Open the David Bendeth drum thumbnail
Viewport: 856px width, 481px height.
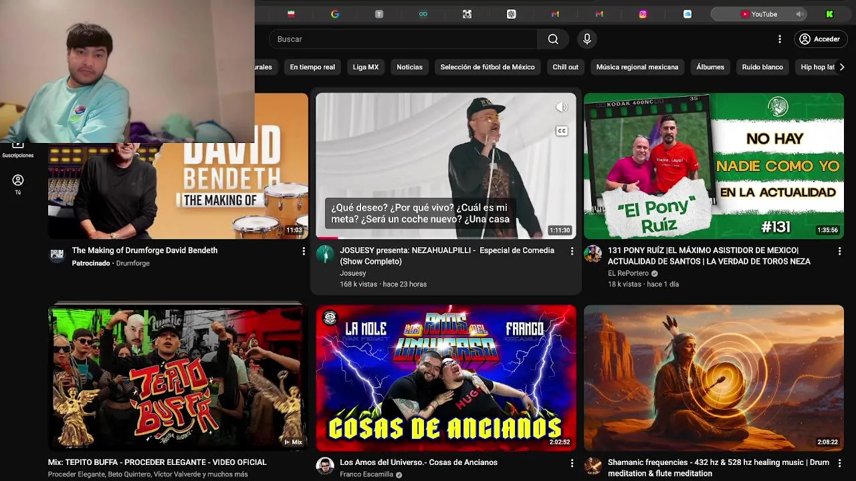[x=178, y=190]
